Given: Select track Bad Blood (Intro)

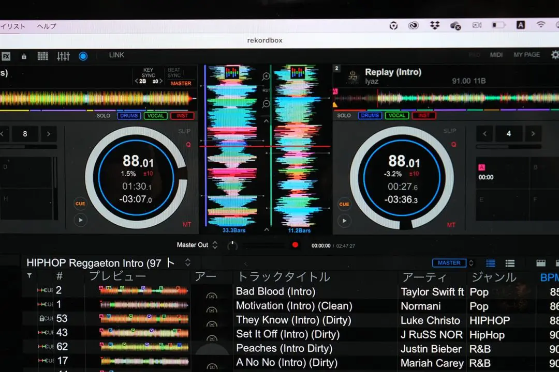Looking at the screenshot, I should coord(275,291).
